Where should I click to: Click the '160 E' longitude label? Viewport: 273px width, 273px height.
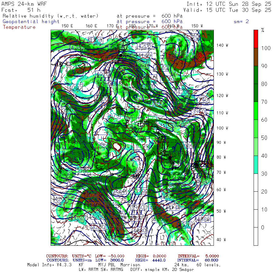coord(91,26)
